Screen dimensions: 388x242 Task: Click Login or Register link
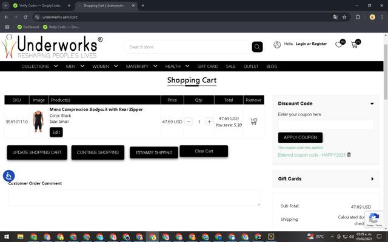pos(311,44)
